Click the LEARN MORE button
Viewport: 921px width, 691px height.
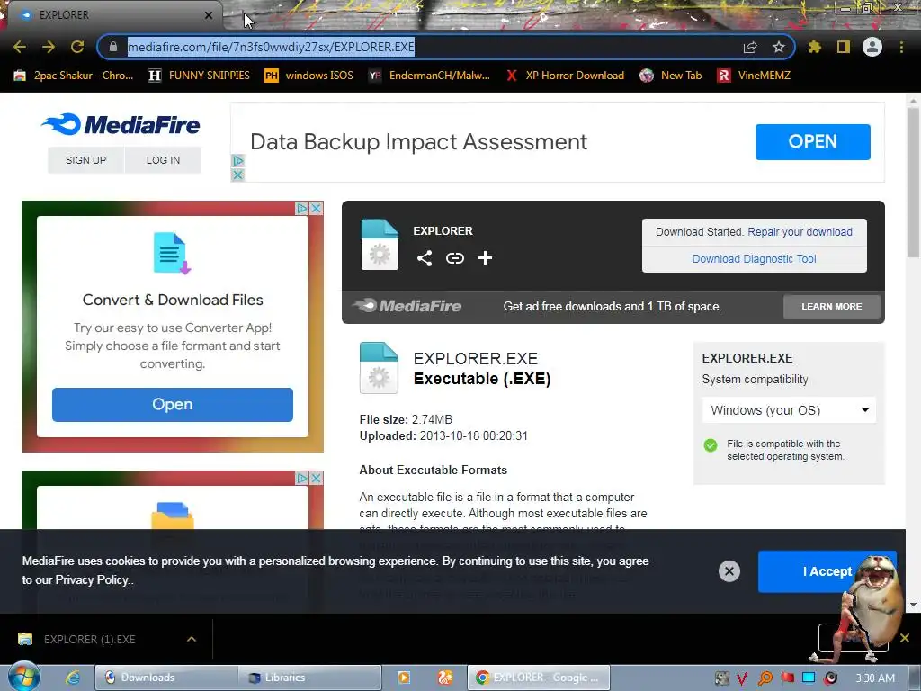click(832, 306)
